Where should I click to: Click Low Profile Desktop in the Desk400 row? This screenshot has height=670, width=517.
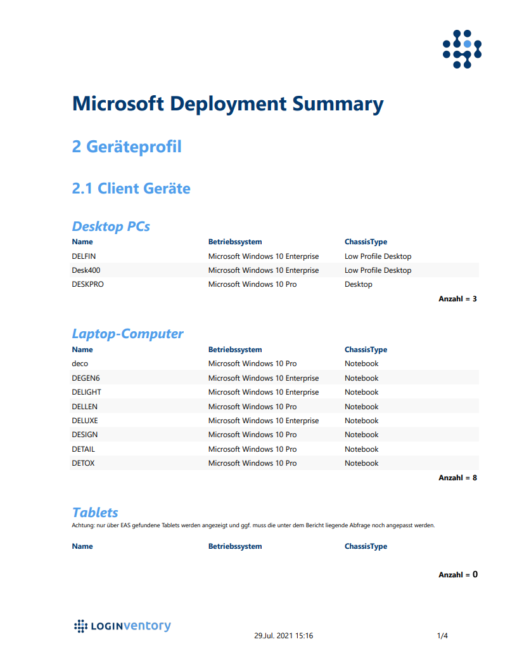click(x=378, y=270)
